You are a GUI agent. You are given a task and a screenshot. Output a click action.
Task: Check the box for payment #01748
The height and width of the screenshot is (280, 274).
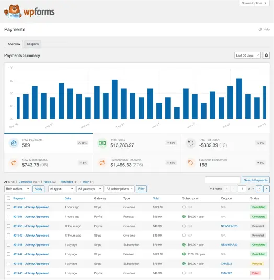pos(8,244)
